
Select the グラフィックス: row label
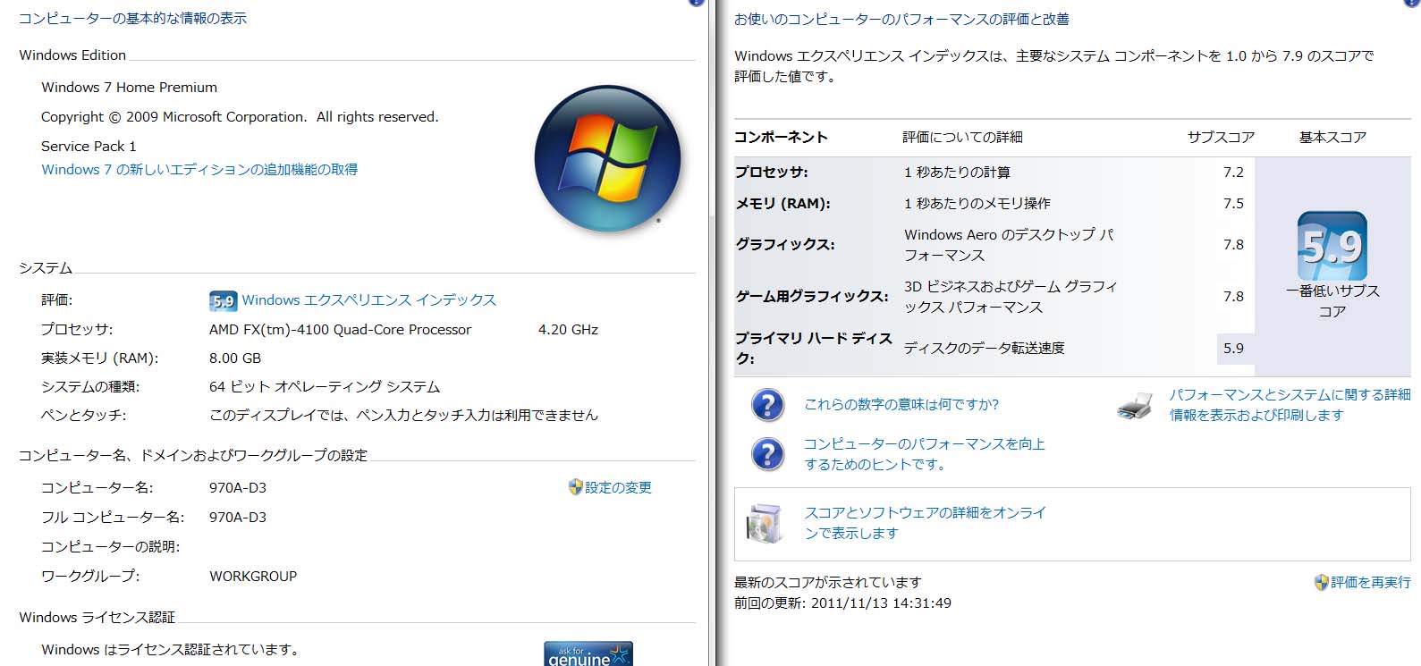point(784,244)
